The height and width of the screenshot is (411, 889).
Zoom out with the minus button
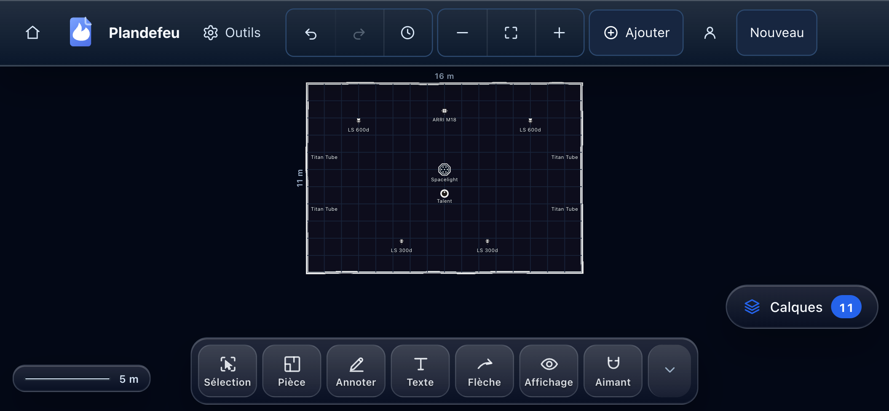(462, 33)
